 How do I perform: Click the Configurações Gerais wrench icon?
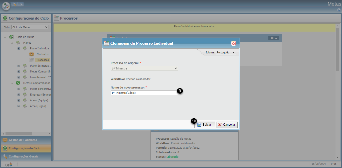pyautogui.click(x=5, y=156)
